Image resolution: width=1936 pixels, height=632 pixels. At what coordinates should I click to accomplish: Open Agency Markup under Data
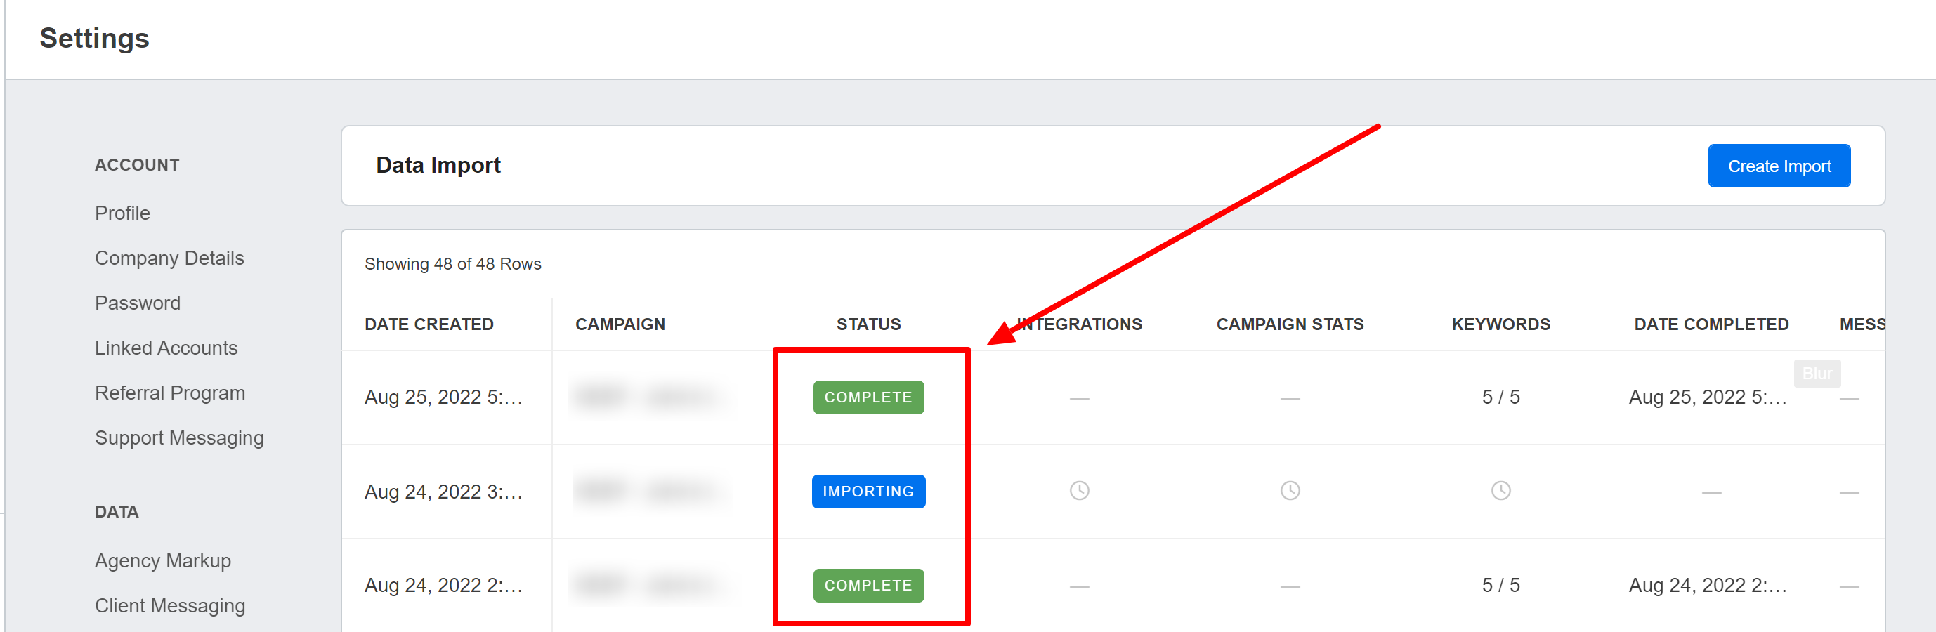162,560
